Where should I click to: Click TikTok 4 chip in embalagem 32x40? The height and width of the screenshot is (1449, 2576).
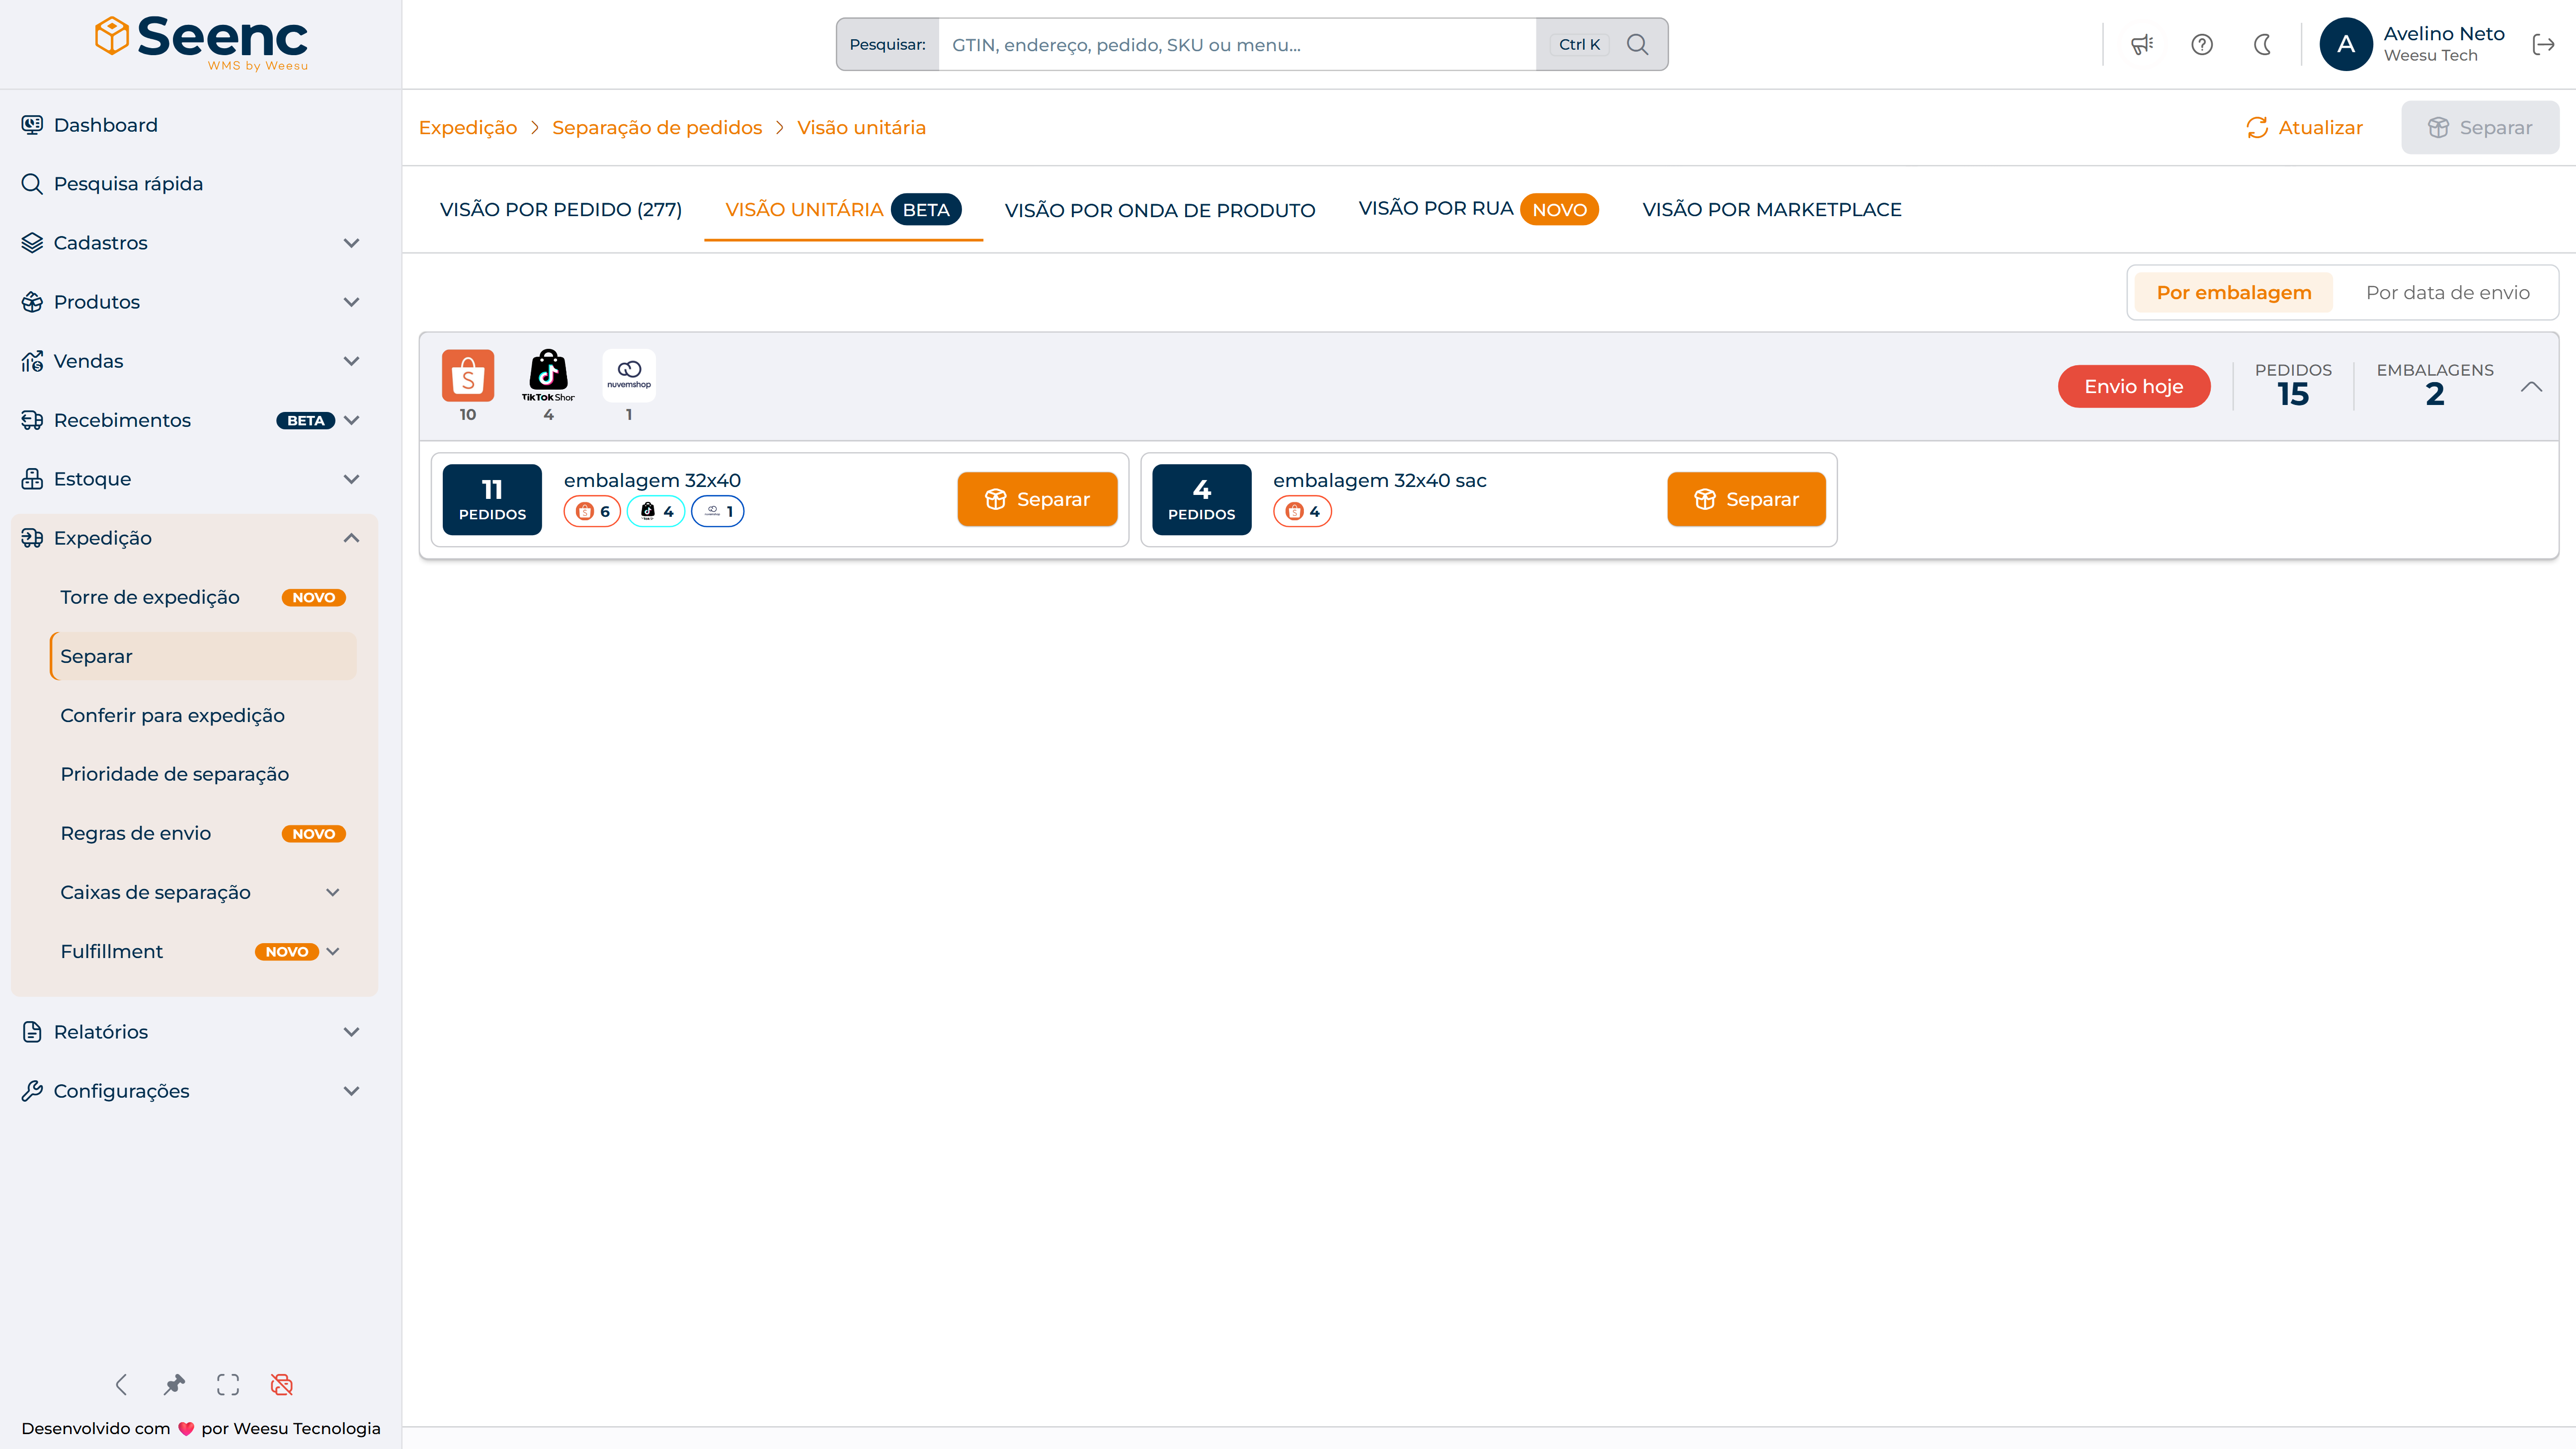(x=656, y=512)
